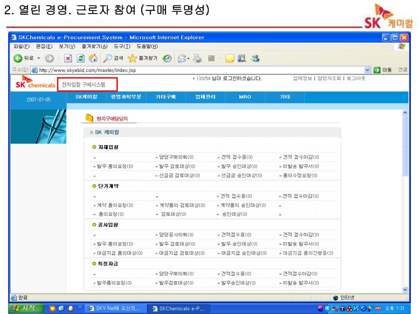This screenshot has width=419, height=314.
Task: Open the 편집(E) menu
Action: click(x=44, y=47)
